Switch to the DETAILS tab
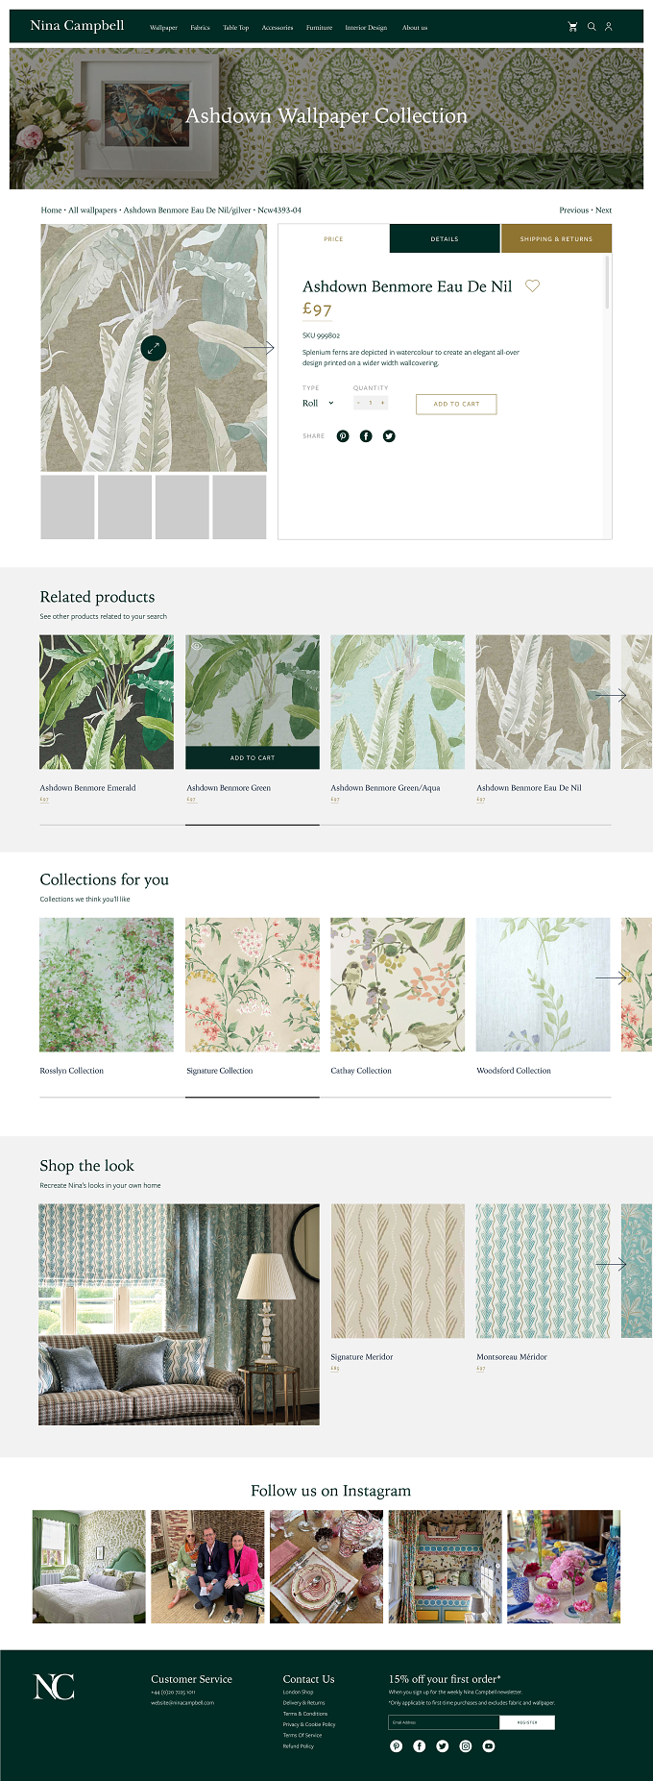This screenshot has width=653, height=1781. tap(445, 238)
